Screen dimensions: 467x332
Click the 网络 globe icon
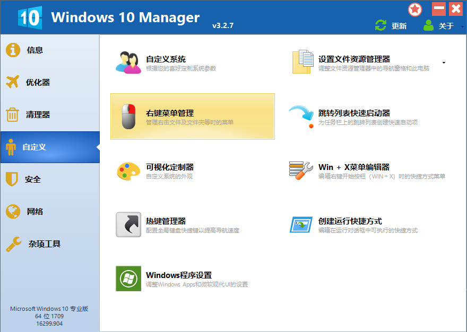point(12,211)
